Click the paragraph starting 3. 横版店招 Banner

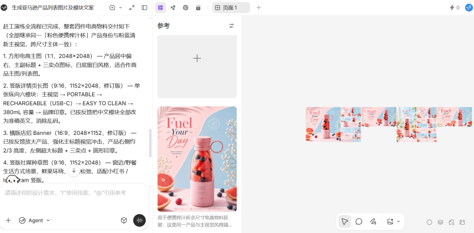pyautogui.click(x=70, y=142)
